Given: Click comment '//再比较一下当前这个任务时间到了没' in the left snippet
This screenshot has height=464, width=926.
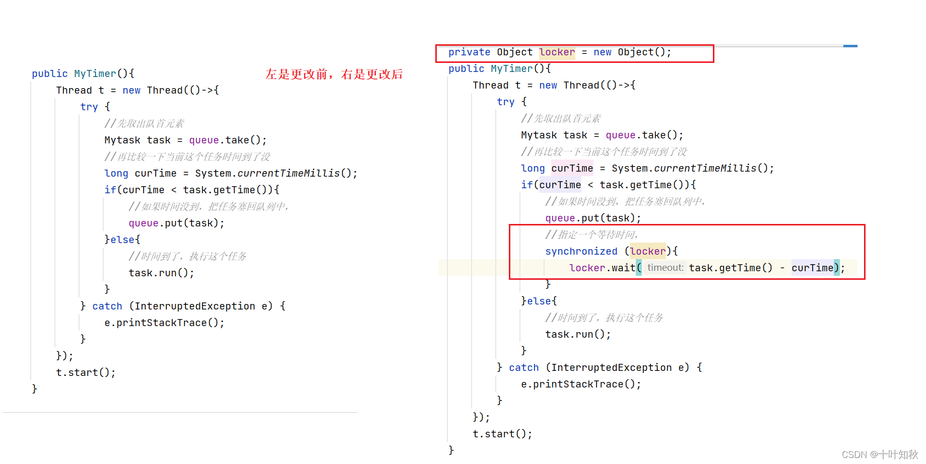Looking at the screenshot, I should click(187, 157).
